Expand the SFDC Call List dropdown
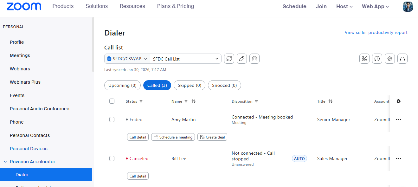This screenshot has width=418, height=187. 186,59
